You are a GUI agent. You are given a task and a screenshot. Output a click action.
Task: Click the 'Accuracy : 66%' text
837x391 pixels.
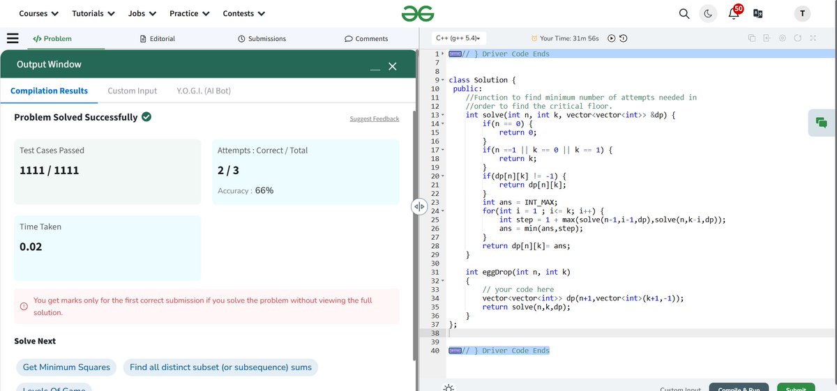(246, 190)
